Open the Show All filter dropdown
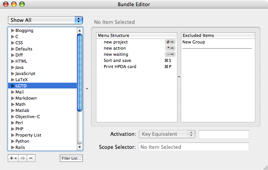This screenshot has height=170, width=268. click(x=45, y=20)
